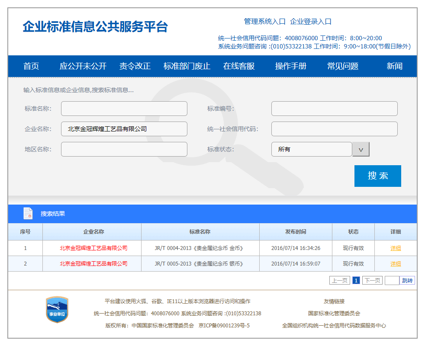Viewport: 425px width, 346px height.
Task: Click the 统一社会信用代码 input field
Action: [x=334, y=129]
